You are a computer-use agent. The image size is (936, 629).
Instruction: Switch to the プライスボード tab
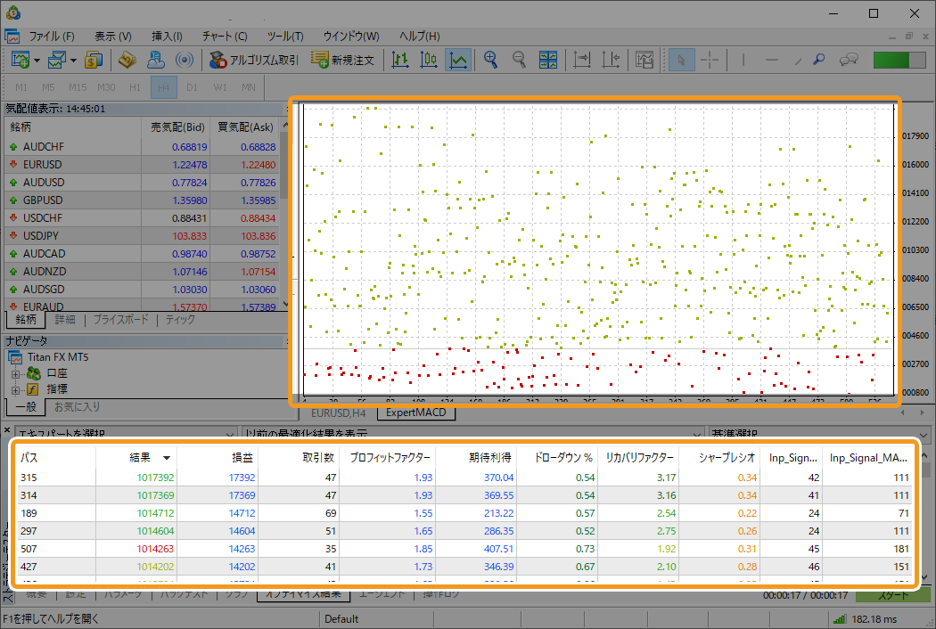(x=120, y=319)
